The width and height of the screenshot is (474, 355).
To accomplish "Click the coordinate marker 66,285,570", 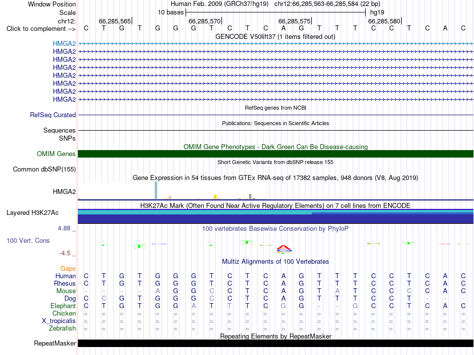I will pyautogui.click(x=205, y=21).
